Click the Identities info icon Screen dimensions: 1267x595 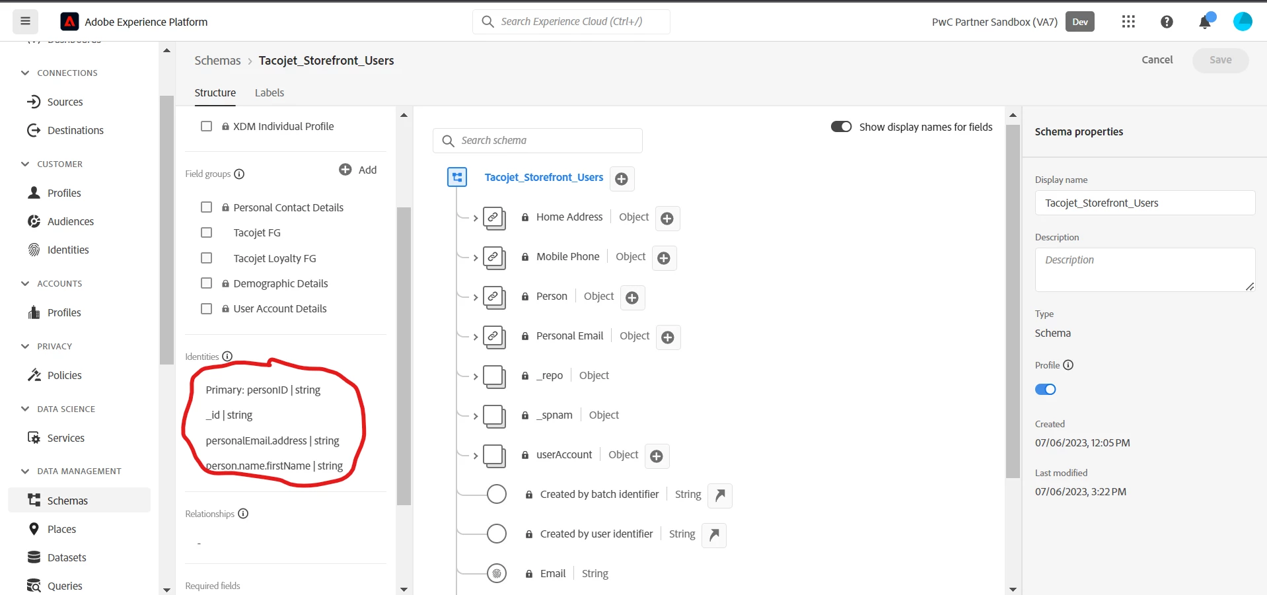(227, 357)
